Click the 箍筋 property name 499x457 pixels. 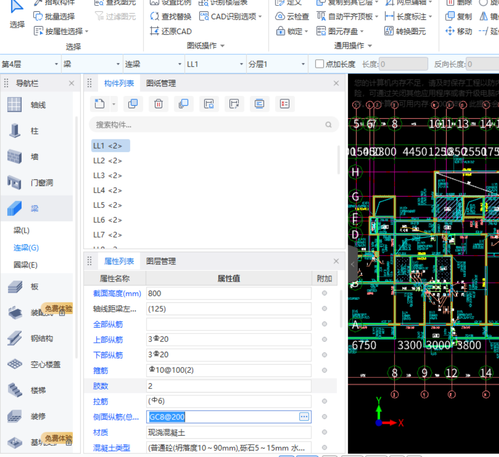(101, 371)
